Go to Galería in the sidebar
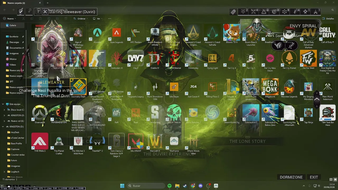This screenshot has width=338, height=190. 13,25
